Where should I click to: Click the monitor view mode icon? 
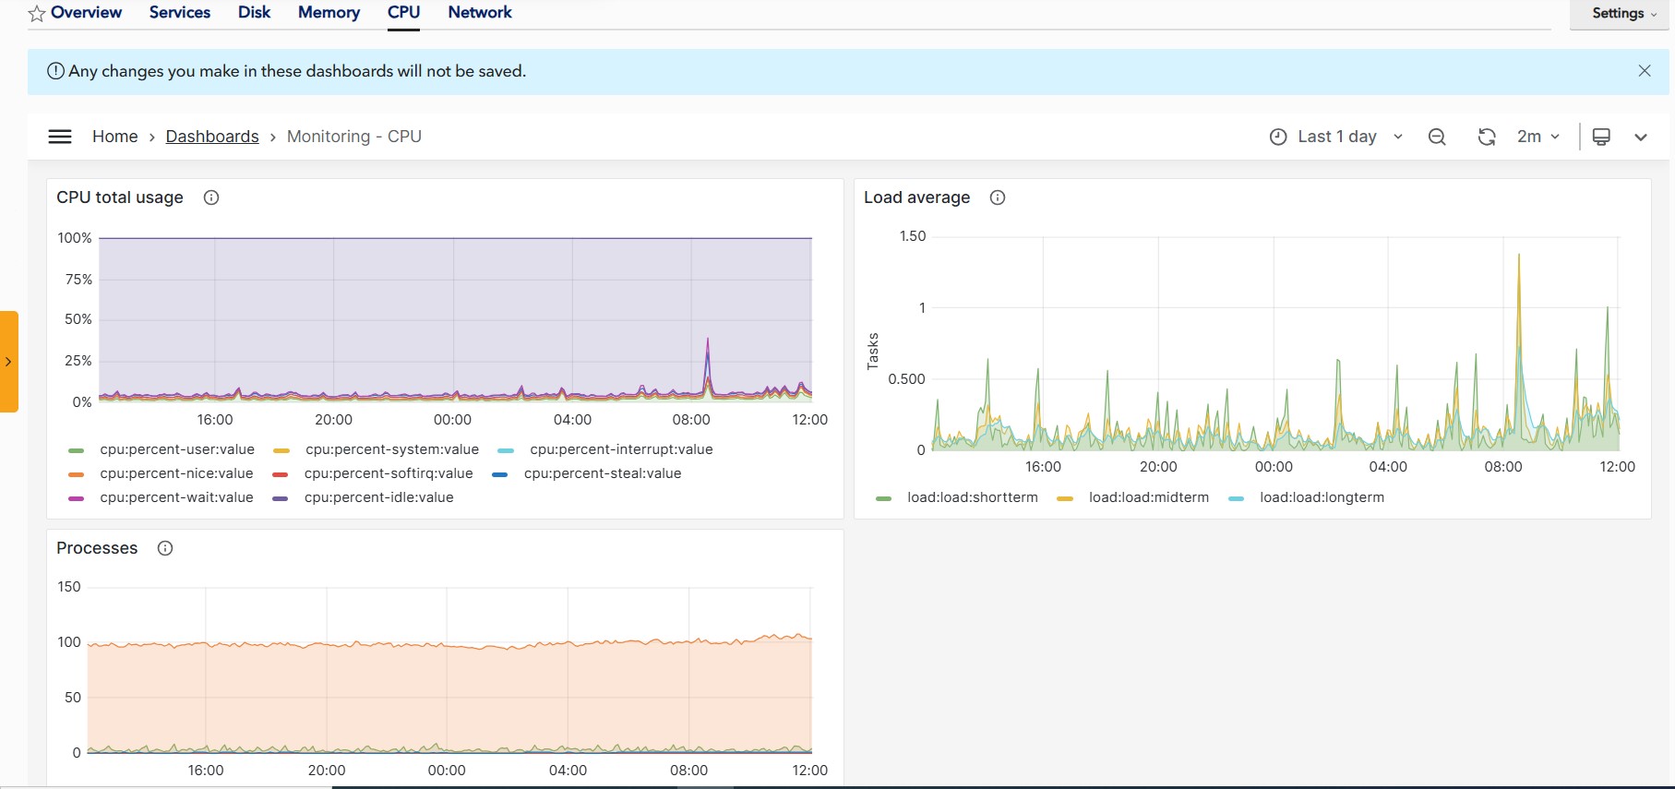(1601, 137)
